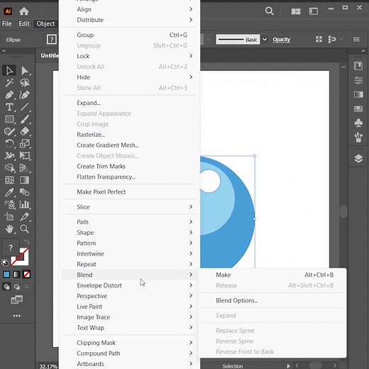Select the Paintbrush tool
The height and width of the screenshot is (369, 369).
[24, 119]
